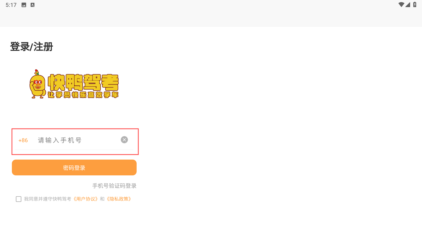Tap the picture notification icon in status bar
The image size is (422, 237).
pos(24,5)
